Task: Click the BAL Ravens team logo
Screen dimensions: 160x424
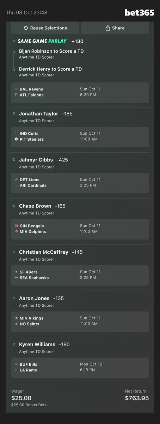Action: pos(16,89)
